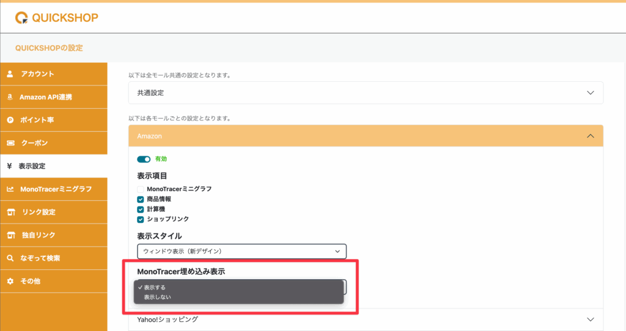Uncheck the 商品情報 checkbox
This screenshot has width=626, height=331.
point(141,199)
